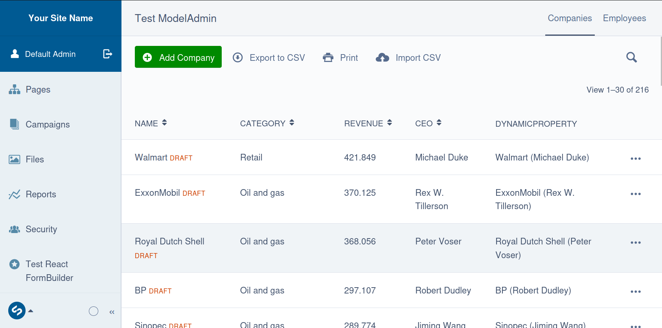Switch to the Employees tab
The width and height of the screenshot is (662, 328).
624,18
